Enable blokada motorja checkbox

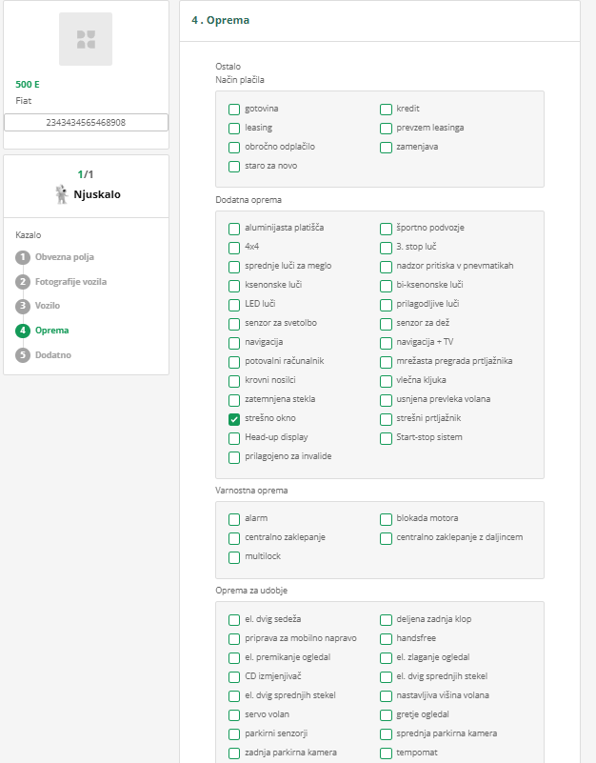point(387,519)
